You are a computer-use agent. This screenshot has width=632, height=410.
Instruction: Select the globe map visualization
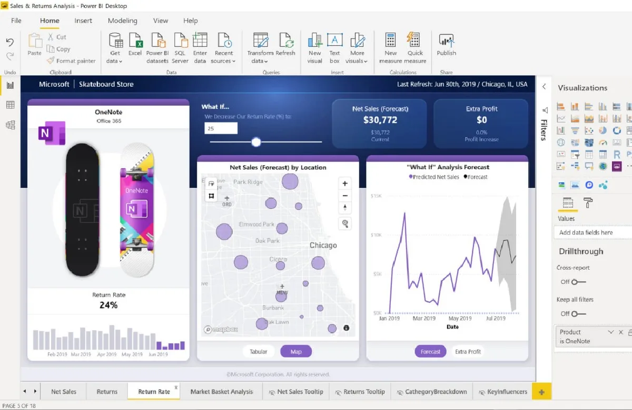point(561,142)
